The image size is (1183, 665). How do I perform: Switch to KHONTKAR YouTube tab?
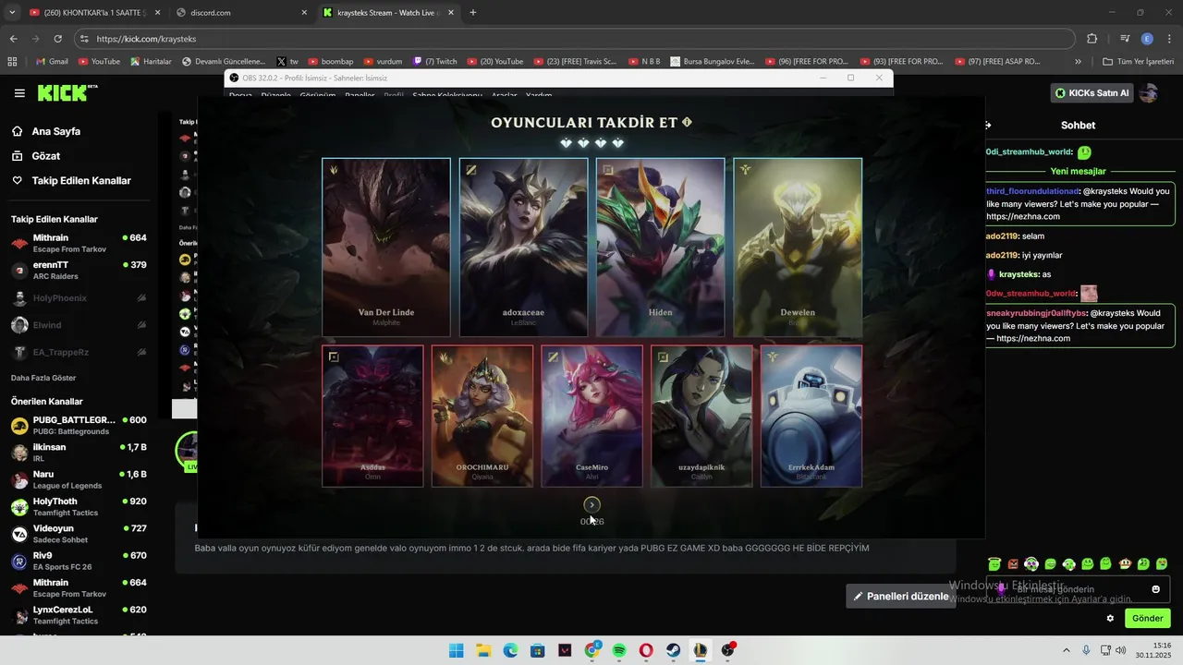(93, 13)
